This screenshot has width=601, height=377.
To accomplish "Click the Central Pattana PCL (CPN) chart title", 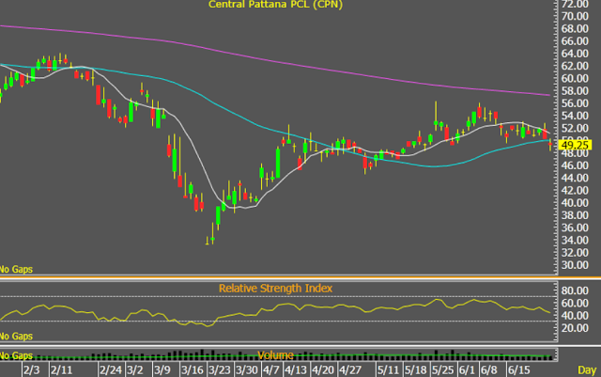I will pos(275,4).
